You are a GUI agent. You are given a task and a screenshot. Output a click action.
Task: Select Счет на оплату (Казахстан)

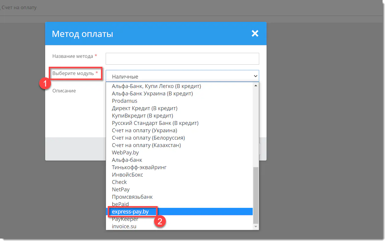[x=146, y=145]
